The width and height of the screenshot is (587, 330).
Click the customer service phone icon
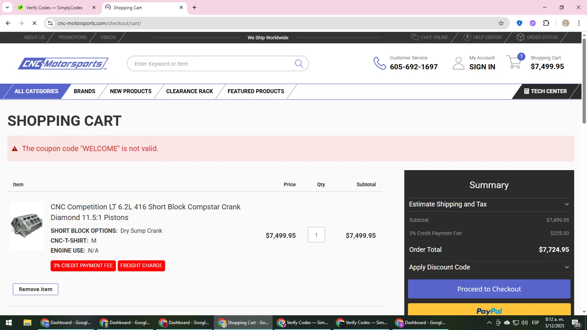380,63
